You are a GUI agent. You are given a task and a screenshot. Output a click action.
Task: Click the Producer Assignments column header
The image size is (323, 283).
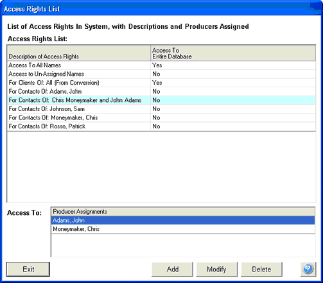click(x=183, y=212)
